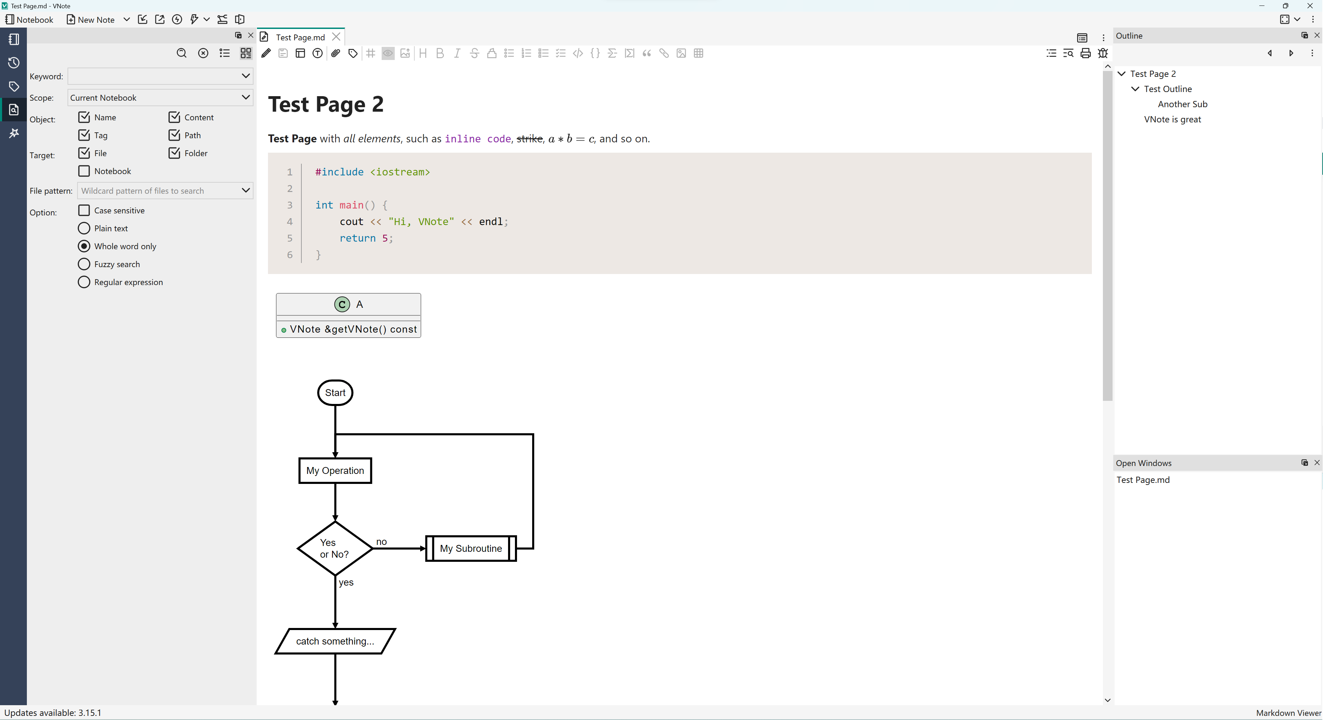Open the Notebook menu
The width and height of the screenshot is (1323, 720).
pyautogui.click(x=29, y=20)
